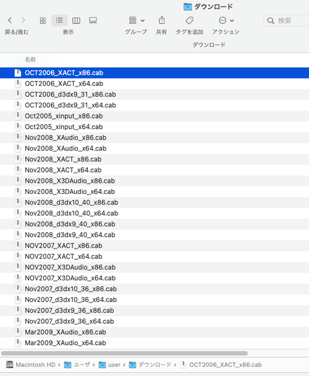Sort by the 名前 column header
This screenshot has height=376, width=309.
click(30, 59)
